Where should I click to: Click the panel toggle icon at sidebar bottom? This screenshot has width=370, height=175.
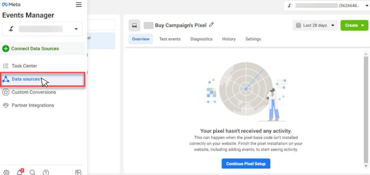78,172
